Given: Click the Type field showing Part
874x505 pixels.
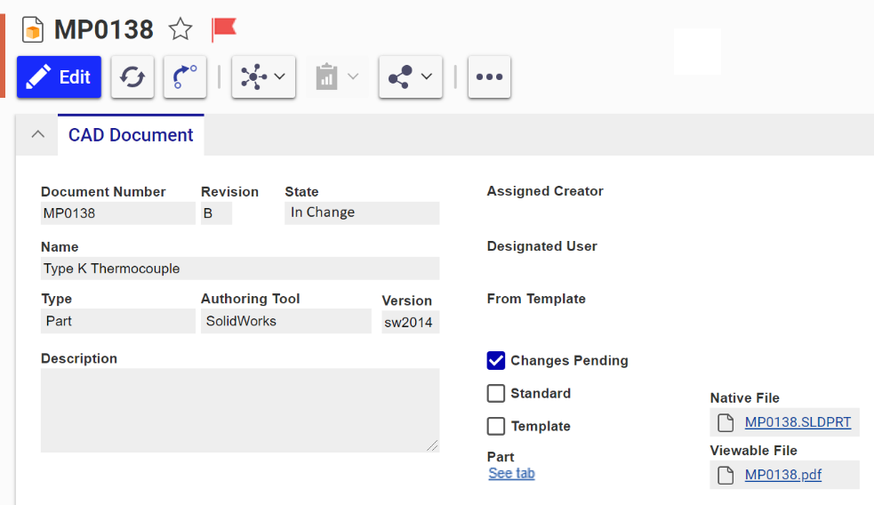Looking at the screenshot, I should (x=118, y=321).
